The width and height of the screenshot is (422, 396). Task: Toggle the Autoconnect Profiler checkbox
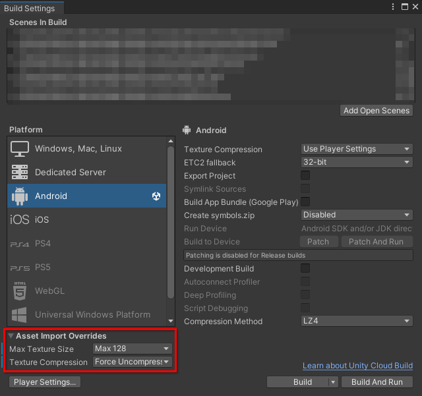305,281
